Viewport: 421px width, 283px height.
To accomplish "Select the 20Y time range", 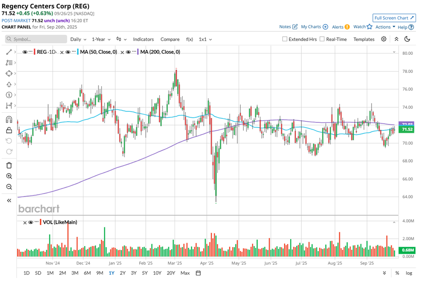I will coord(171,273).
